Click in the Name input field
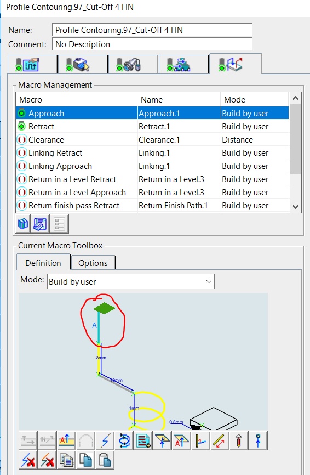310x475 pixels. (x=152, y=30)
